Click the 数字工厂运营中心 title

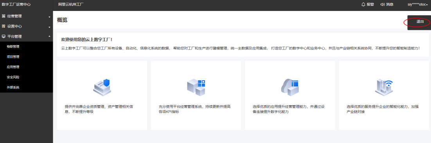click(x=16, y=4)
